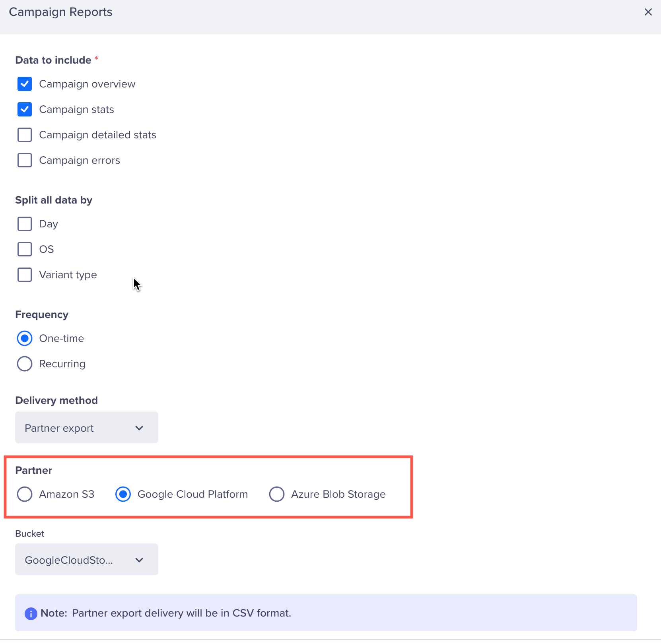
Task: Enable Campaign detailed stats
Action: [24, 135]
